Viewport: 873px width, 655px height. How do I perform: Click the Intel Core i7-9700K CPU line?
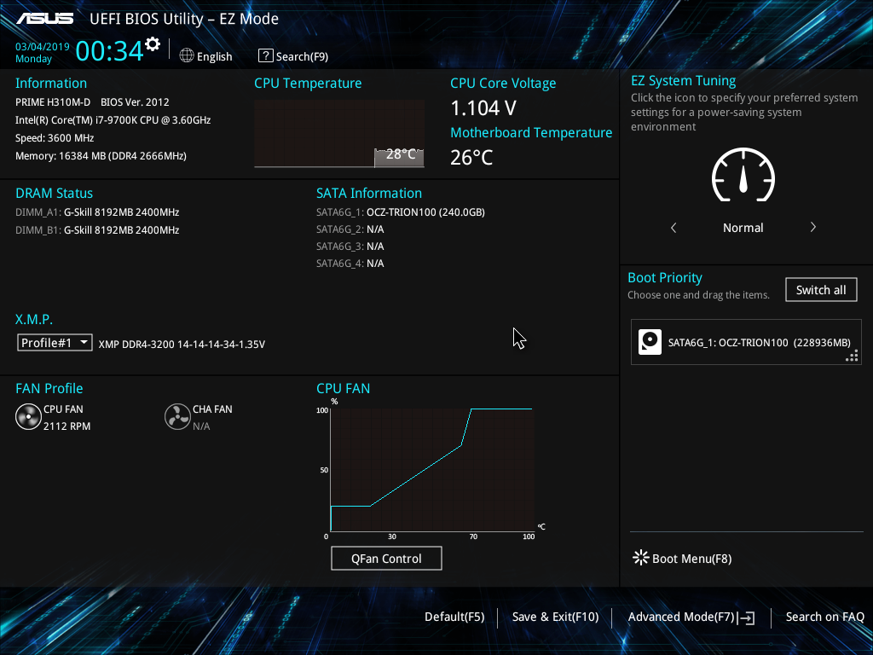click(113, 119)
